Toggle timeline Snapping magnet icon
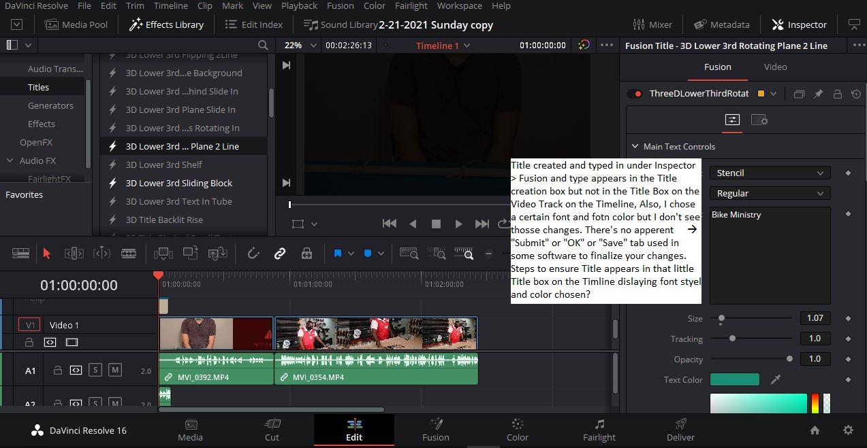The image size is (867, 448). (x=253, y=254)
